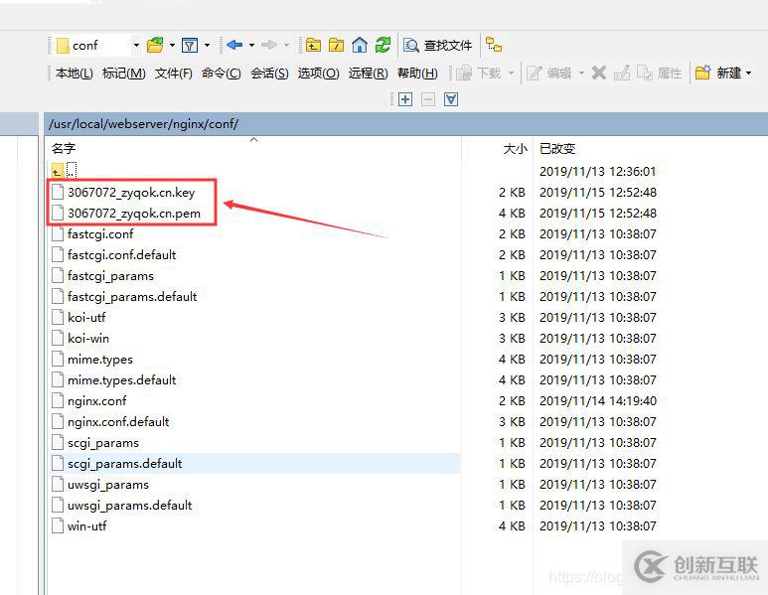This screenshot has height=595, width=768.
Task: Click the file filter funnel icon
Action: 190,45
